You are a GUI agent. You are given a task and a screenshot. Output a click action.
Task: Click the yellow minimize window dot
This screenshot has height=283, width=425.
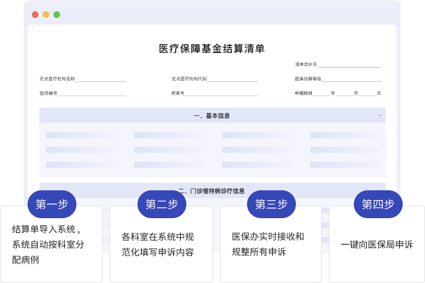tap(46, 14)
